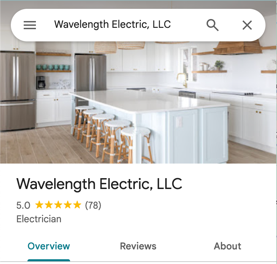The width and height of the screenshot is (277, 264).
Task: Click the bar stools in cover photo
Action: click(112, 135)
